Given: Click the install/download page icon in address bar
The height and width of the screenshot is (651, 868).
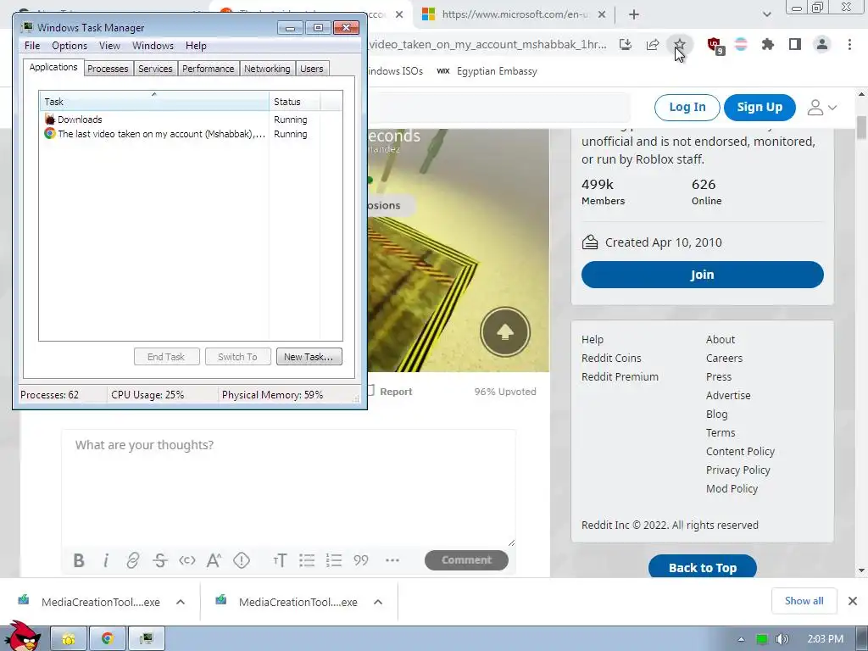Looking at the screenshot, I should pyautogui.click(x=626, y=44).
